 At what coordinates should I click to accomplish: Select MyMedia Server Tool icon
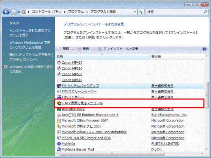click(x=59, y=149)
